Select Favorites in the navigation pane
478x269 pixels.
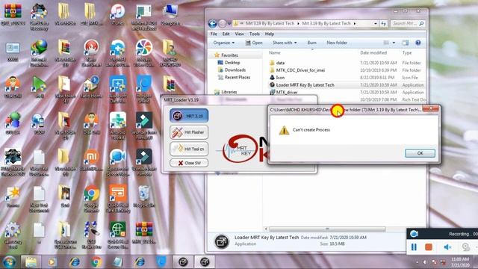(229, 55)
